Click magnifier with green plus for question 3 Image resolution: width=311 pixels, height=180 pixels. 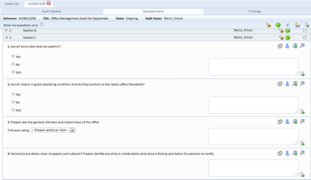coord(295,122)
